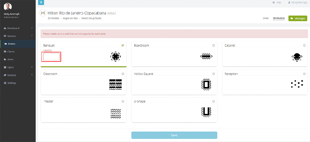Click the Hollow Square style title
The height and width of the screenshot is (142, 310).
coord(143,74)
